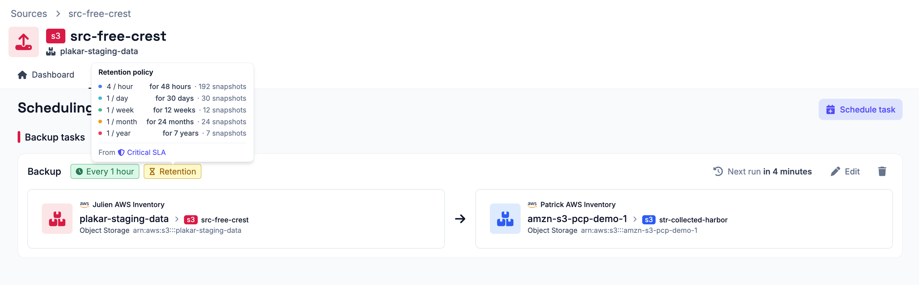Click the pencil Edit icon
This screenshot has height=285, width=919.
[x=835, y=172]
